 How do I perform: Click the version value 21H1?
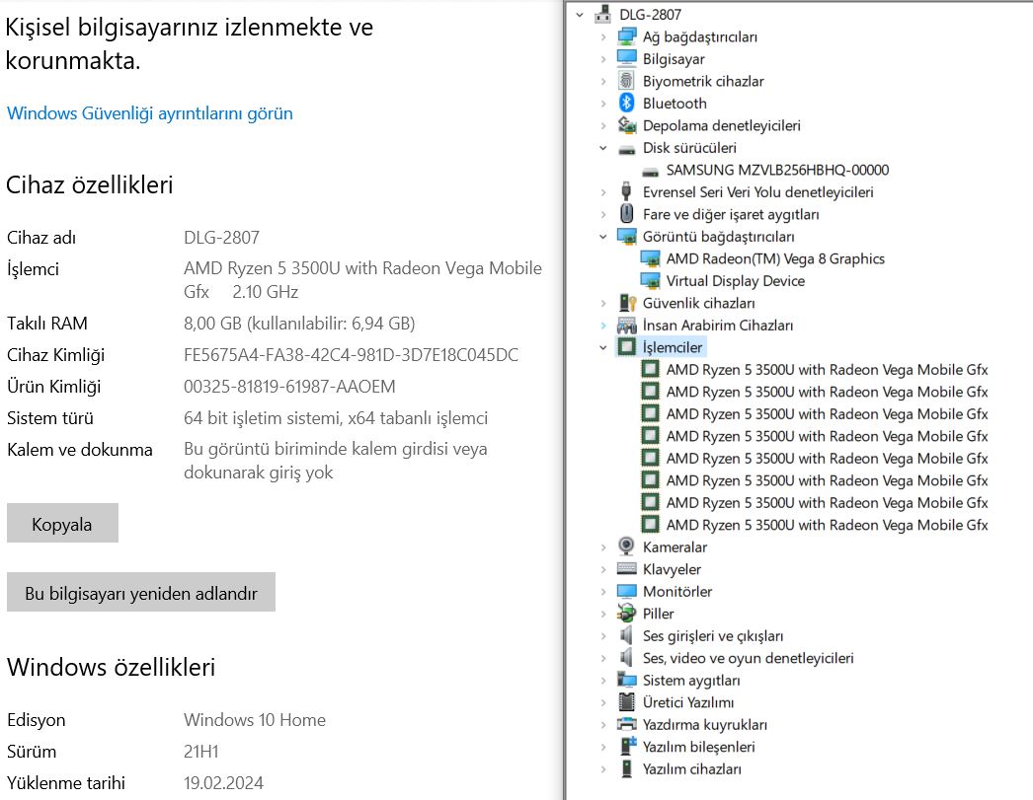tap(200, 752)
